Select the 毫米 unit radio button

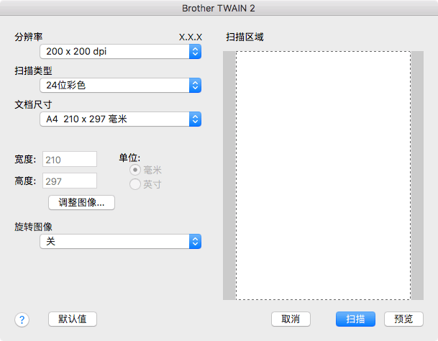pos(134,170)
